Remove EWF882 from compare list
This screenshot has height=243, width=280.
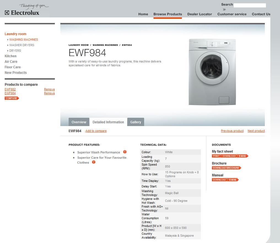click(x=49, y=89)
